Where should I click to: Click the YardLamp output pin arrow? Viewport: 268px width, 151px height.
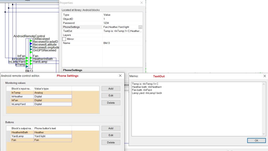(31, 63)
